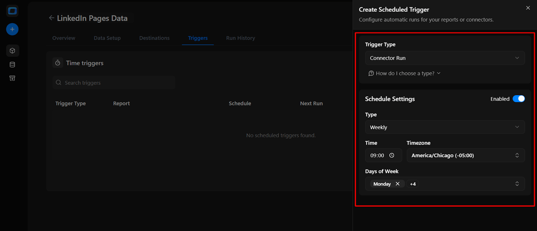Open the cube connectors sidebar icon
537x231 pixels.
click(x=12, y=51)
